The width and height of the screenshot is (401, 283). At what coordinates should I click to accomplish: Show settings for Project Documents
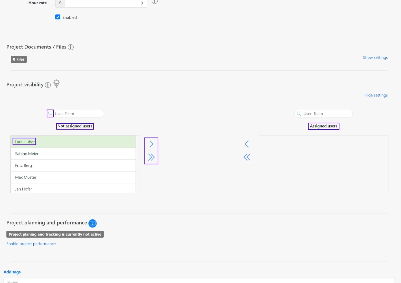point(375,57)
